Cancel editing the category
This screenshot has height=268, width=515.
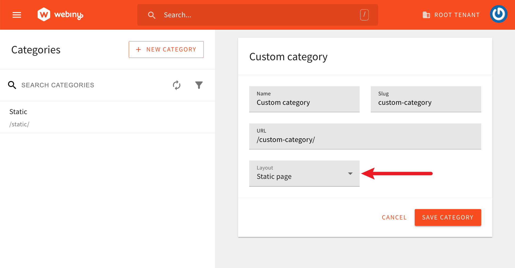pyautogui.click(x=394, y=217)
